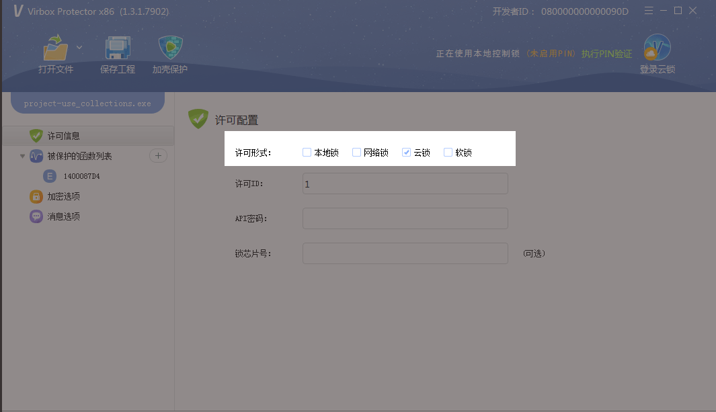
Task: Focus the 许可ID input field
Action: tap(405, 183)
